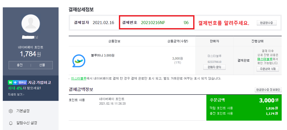Open 기본설정 gear icon
The width and height of the screenshot is (287, 130).
tap(11, 111)
